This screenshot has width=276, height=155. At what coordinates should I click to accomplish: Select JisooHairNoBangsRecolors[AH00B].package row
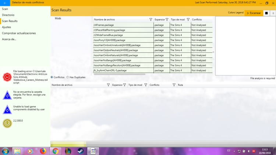click(153, 65)
